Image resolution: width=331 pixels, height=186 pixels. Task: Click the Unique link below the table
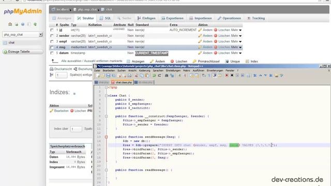click(235, 61)
